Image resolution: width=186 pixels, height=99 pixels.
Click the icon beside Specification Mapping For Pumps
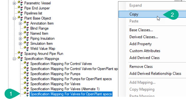tap(26, 74)
